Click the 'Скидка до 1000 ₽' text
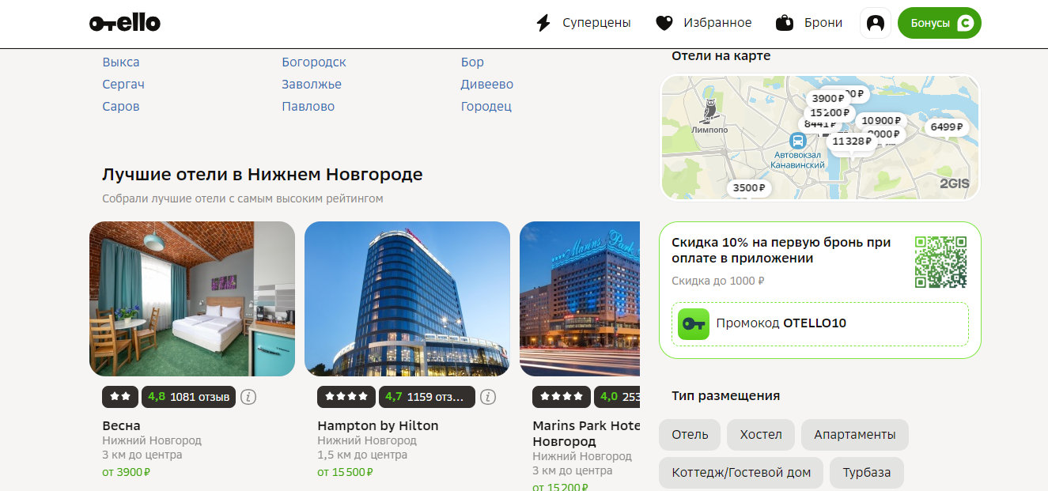 coord(718,281)
